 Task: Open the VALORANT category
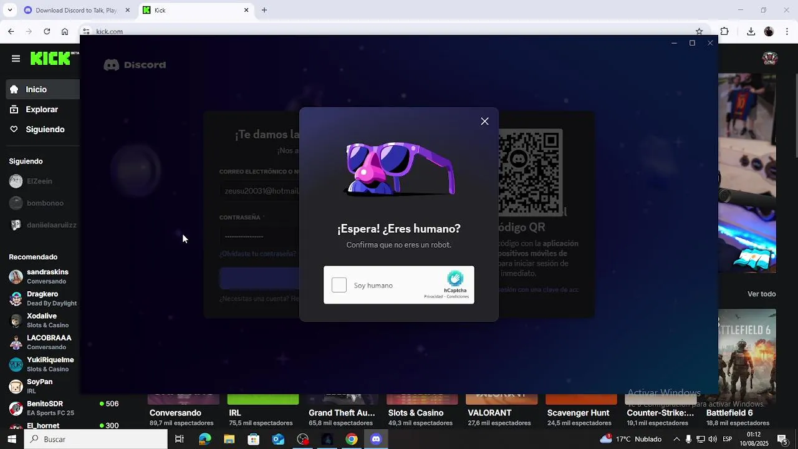489,413
